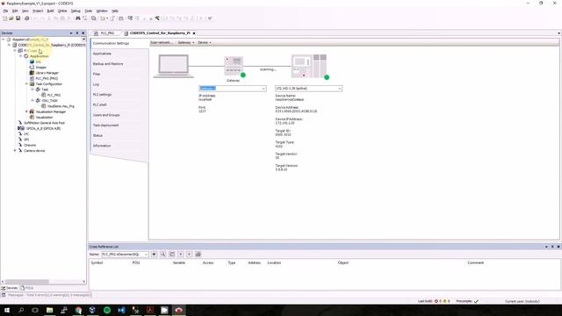This screenshot has width=562, height=316.
Task: Click the Precompile status indicator
Action: tap(467, 301)
